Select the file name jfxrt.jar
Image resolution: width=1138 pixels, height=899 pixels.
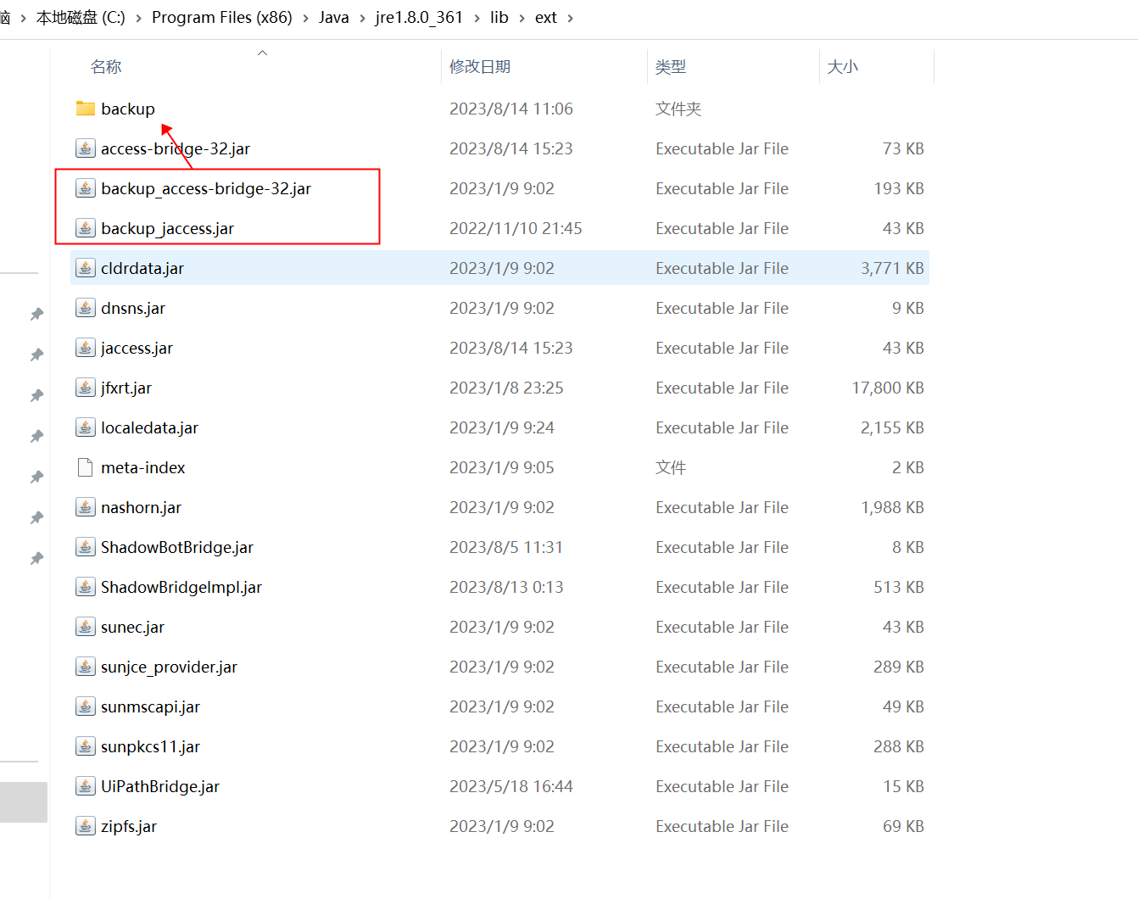click(x=126, y=388)
